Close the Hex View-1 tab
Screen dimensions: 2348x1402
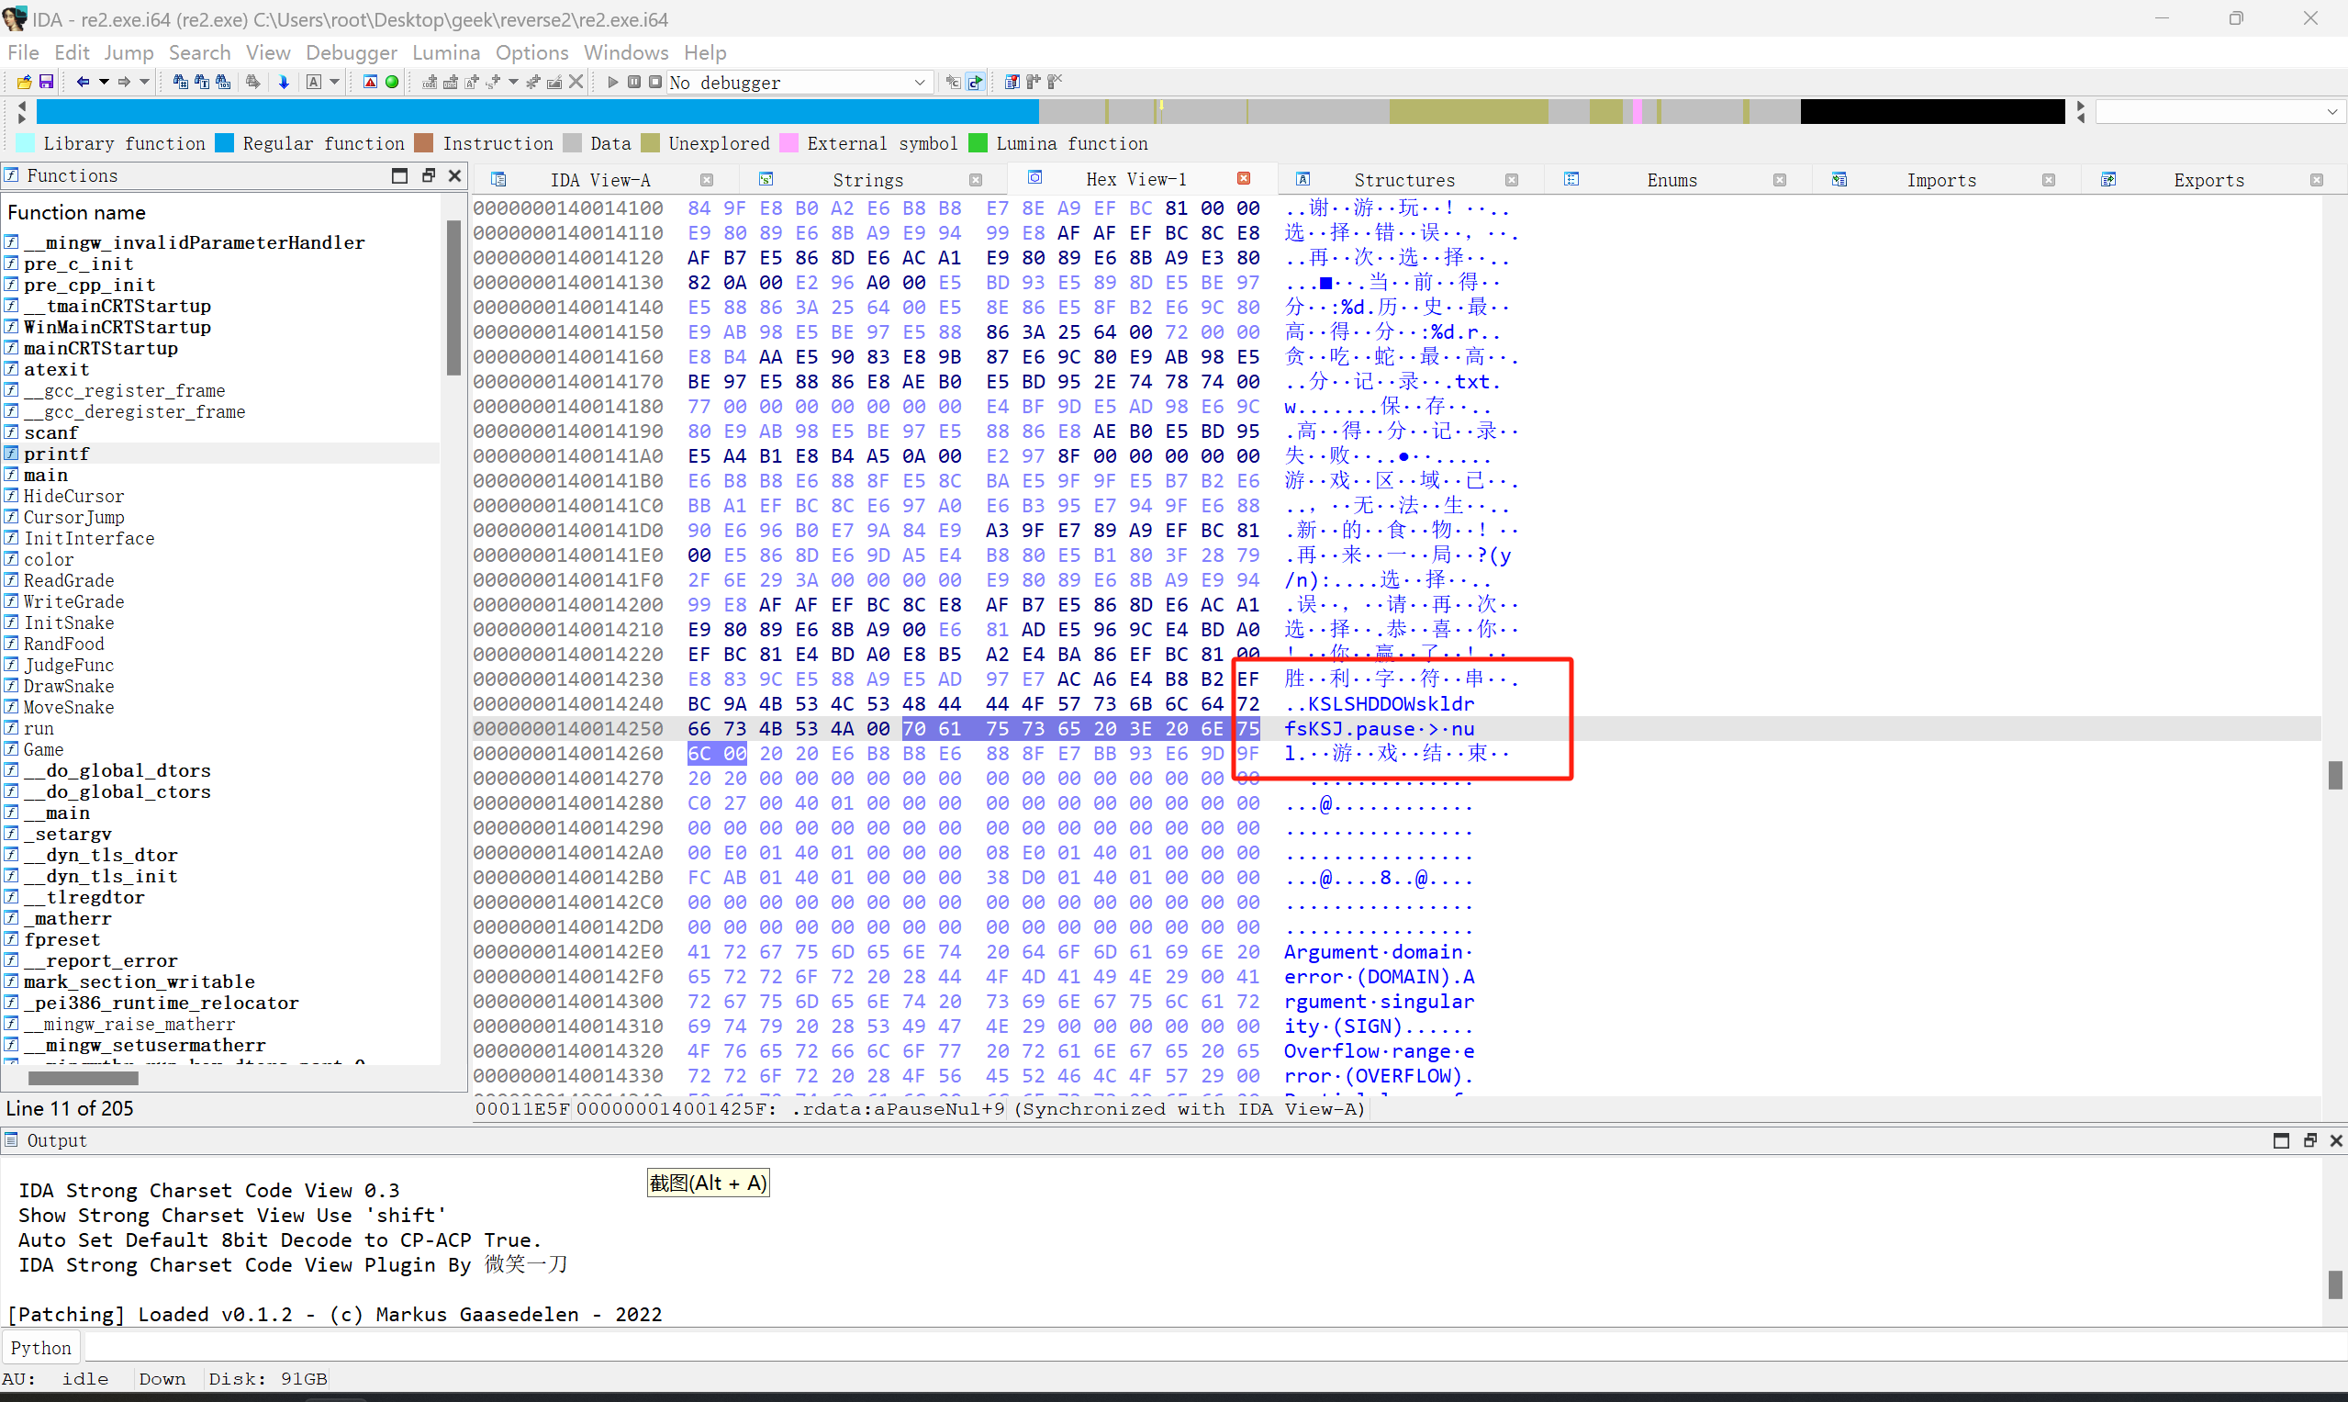[x=1244, y=178]
